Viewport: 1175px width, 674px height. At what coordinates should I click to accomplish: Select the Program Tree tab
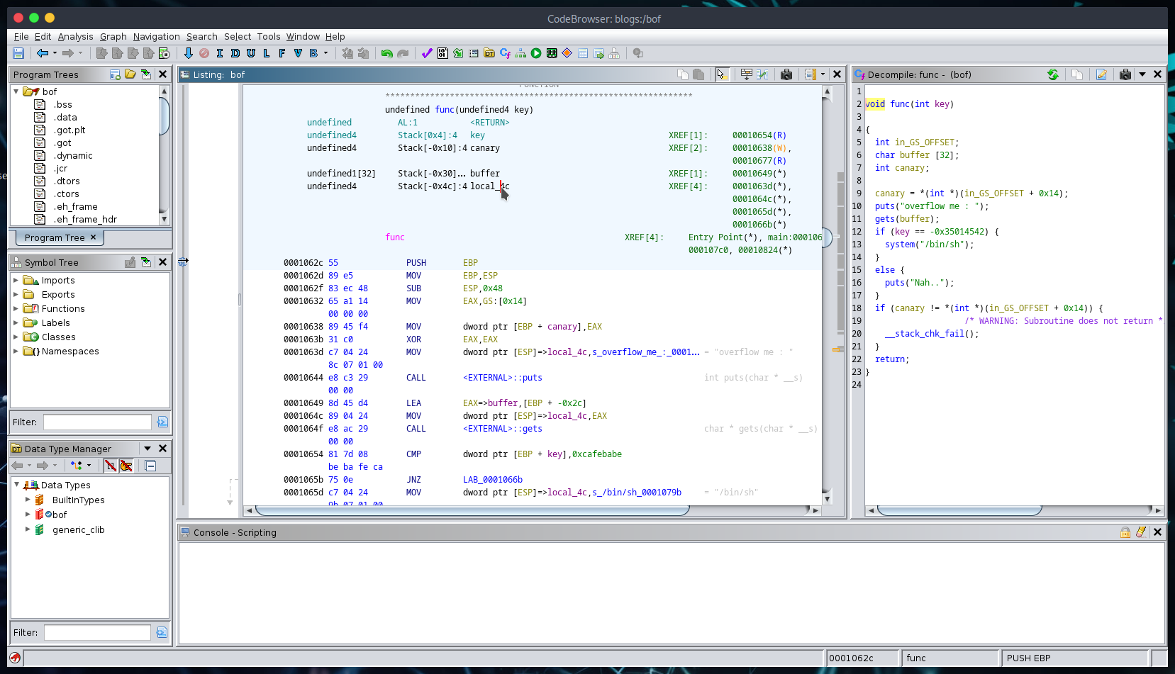point(55,237)
